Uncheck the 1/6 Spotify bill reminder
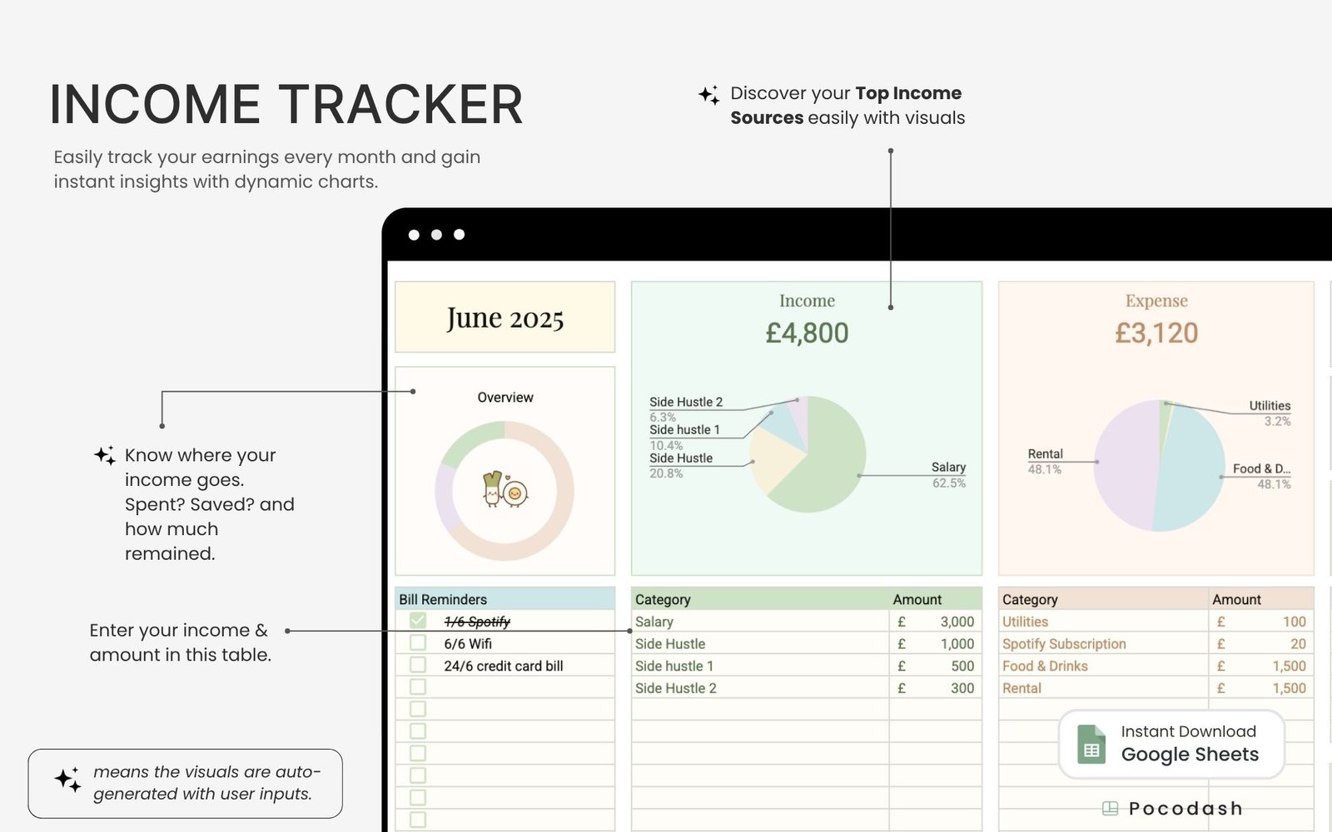Screen dimensions: 1332x832 tap(418, 621)
